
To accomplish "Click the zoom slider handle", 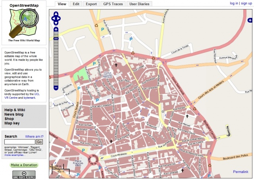I will [56, 38].
